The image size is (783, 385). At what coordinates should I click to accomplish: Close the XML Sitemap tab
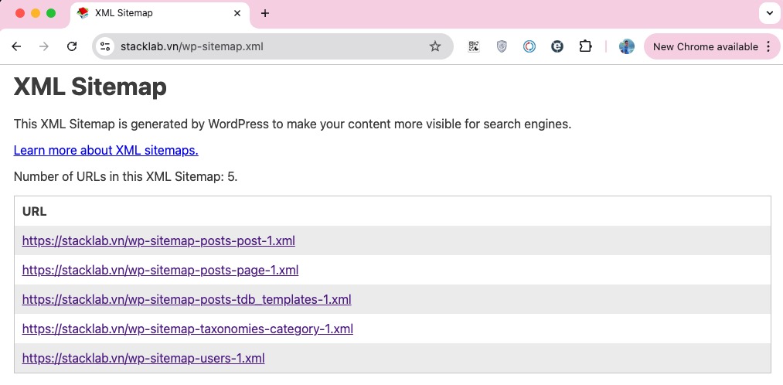[238, 13]
